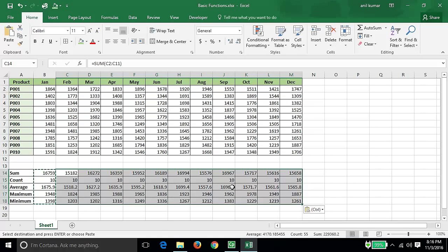This screenshot has height=252, width=448.
Task: Toggle Top Align
Action: (x=107, y=31)
